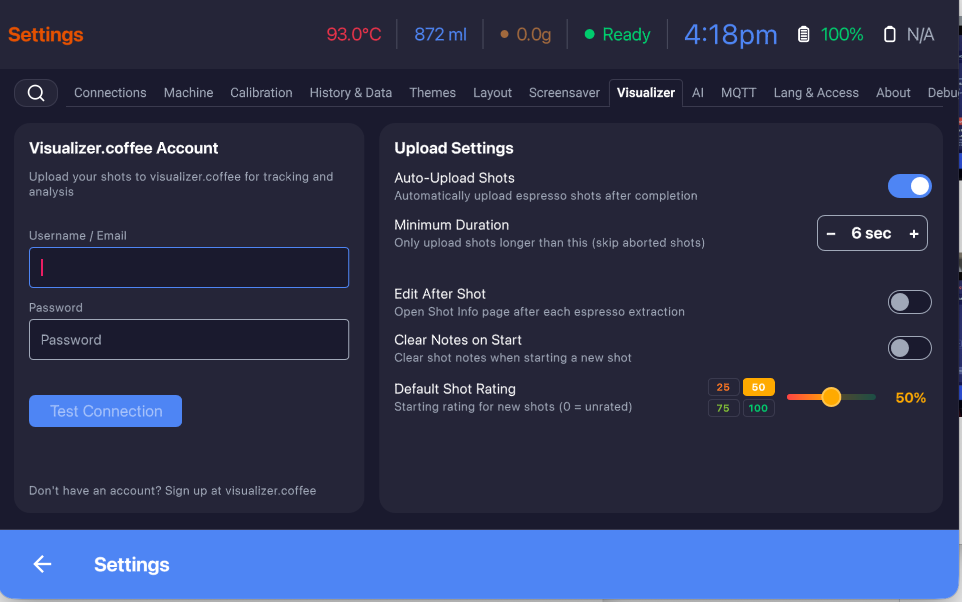The width and height of the screenshot is (962, 602).
Task: Click the 6 sec duration value
Action: pyautogui.click(x=871, y=233)
